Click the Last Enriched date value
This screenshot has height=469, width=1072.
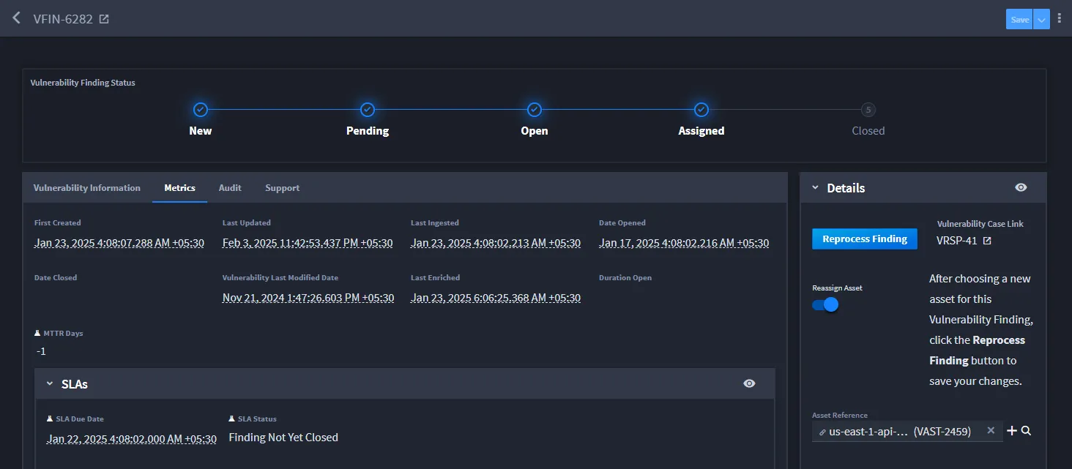pyautogui.click(x=496, y=298)
